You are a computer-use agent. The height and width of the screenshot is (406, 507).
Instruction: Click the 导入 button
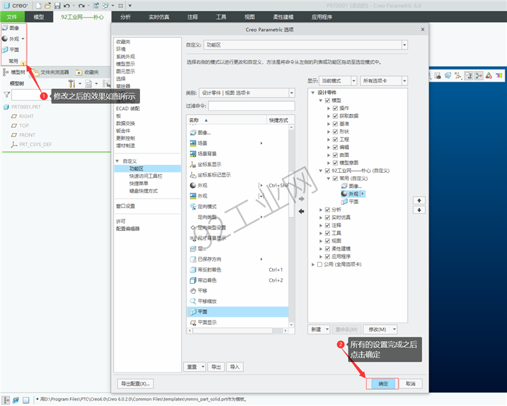click(x=235, y=367)
